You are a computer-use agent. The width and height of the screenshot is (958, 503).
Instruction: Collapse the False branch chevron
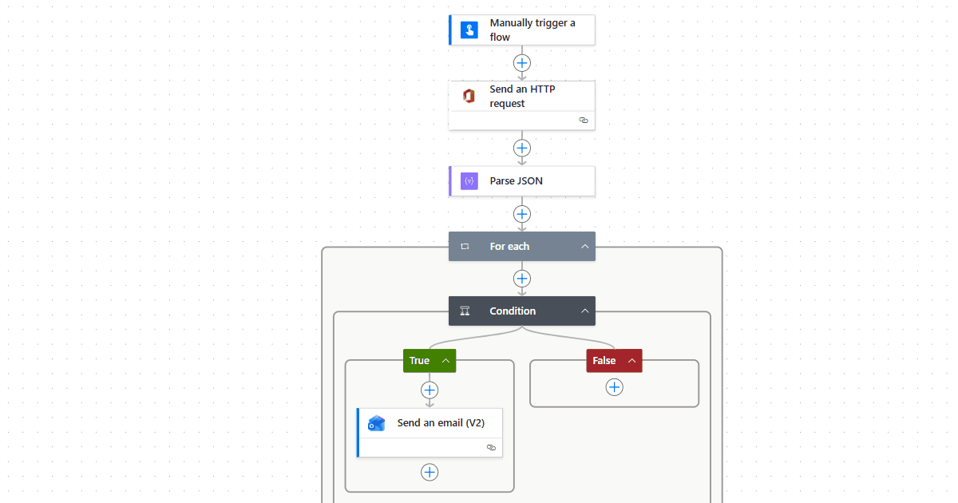(631, 361)
